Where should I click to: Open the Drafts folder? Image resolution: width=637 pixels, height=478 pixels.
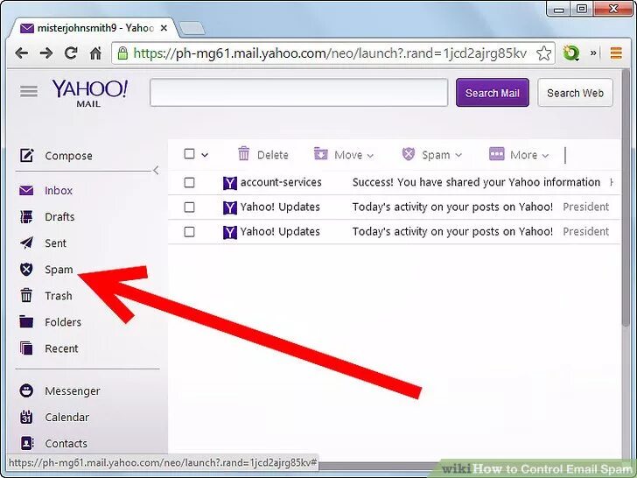click(59, 216)
